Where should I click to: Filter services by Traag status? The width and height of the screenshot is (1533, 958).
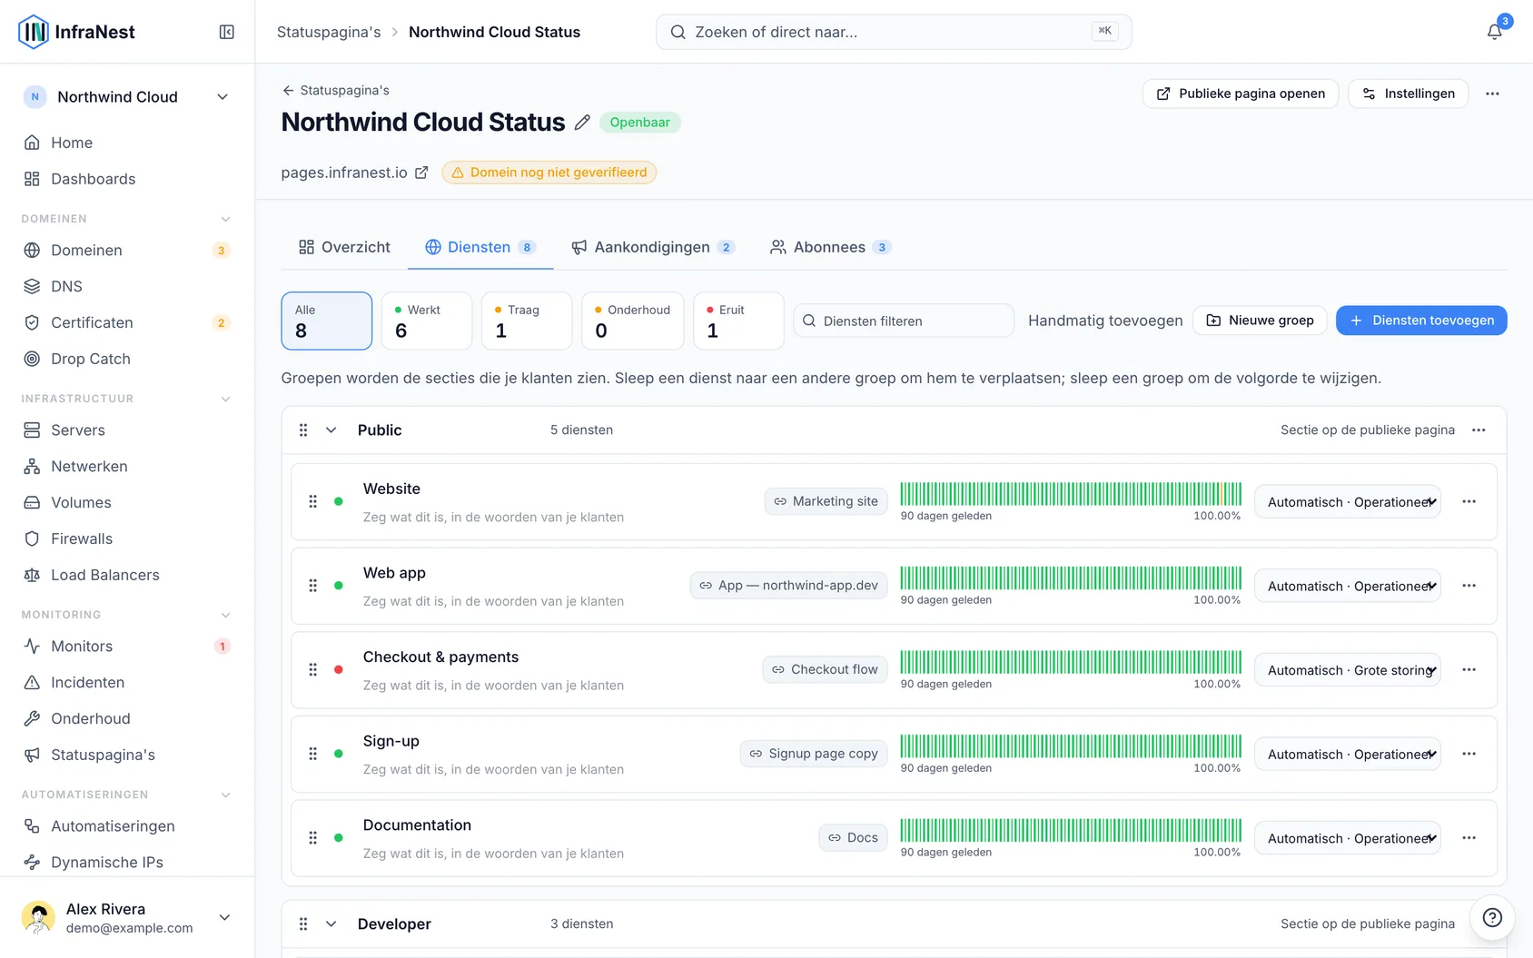527,321
